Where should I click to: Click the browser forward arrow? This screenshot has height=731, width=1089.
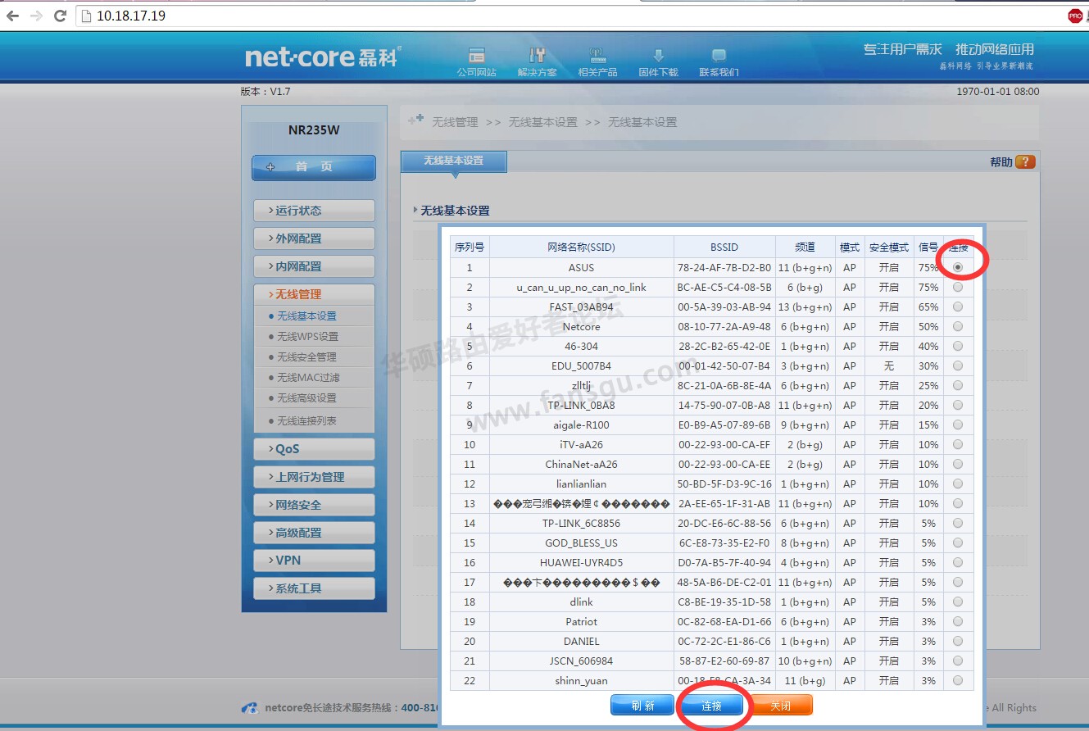coord(36,16)
